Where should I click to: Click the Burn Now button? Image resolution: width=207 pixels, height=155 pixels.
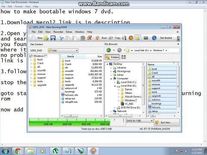167,122
